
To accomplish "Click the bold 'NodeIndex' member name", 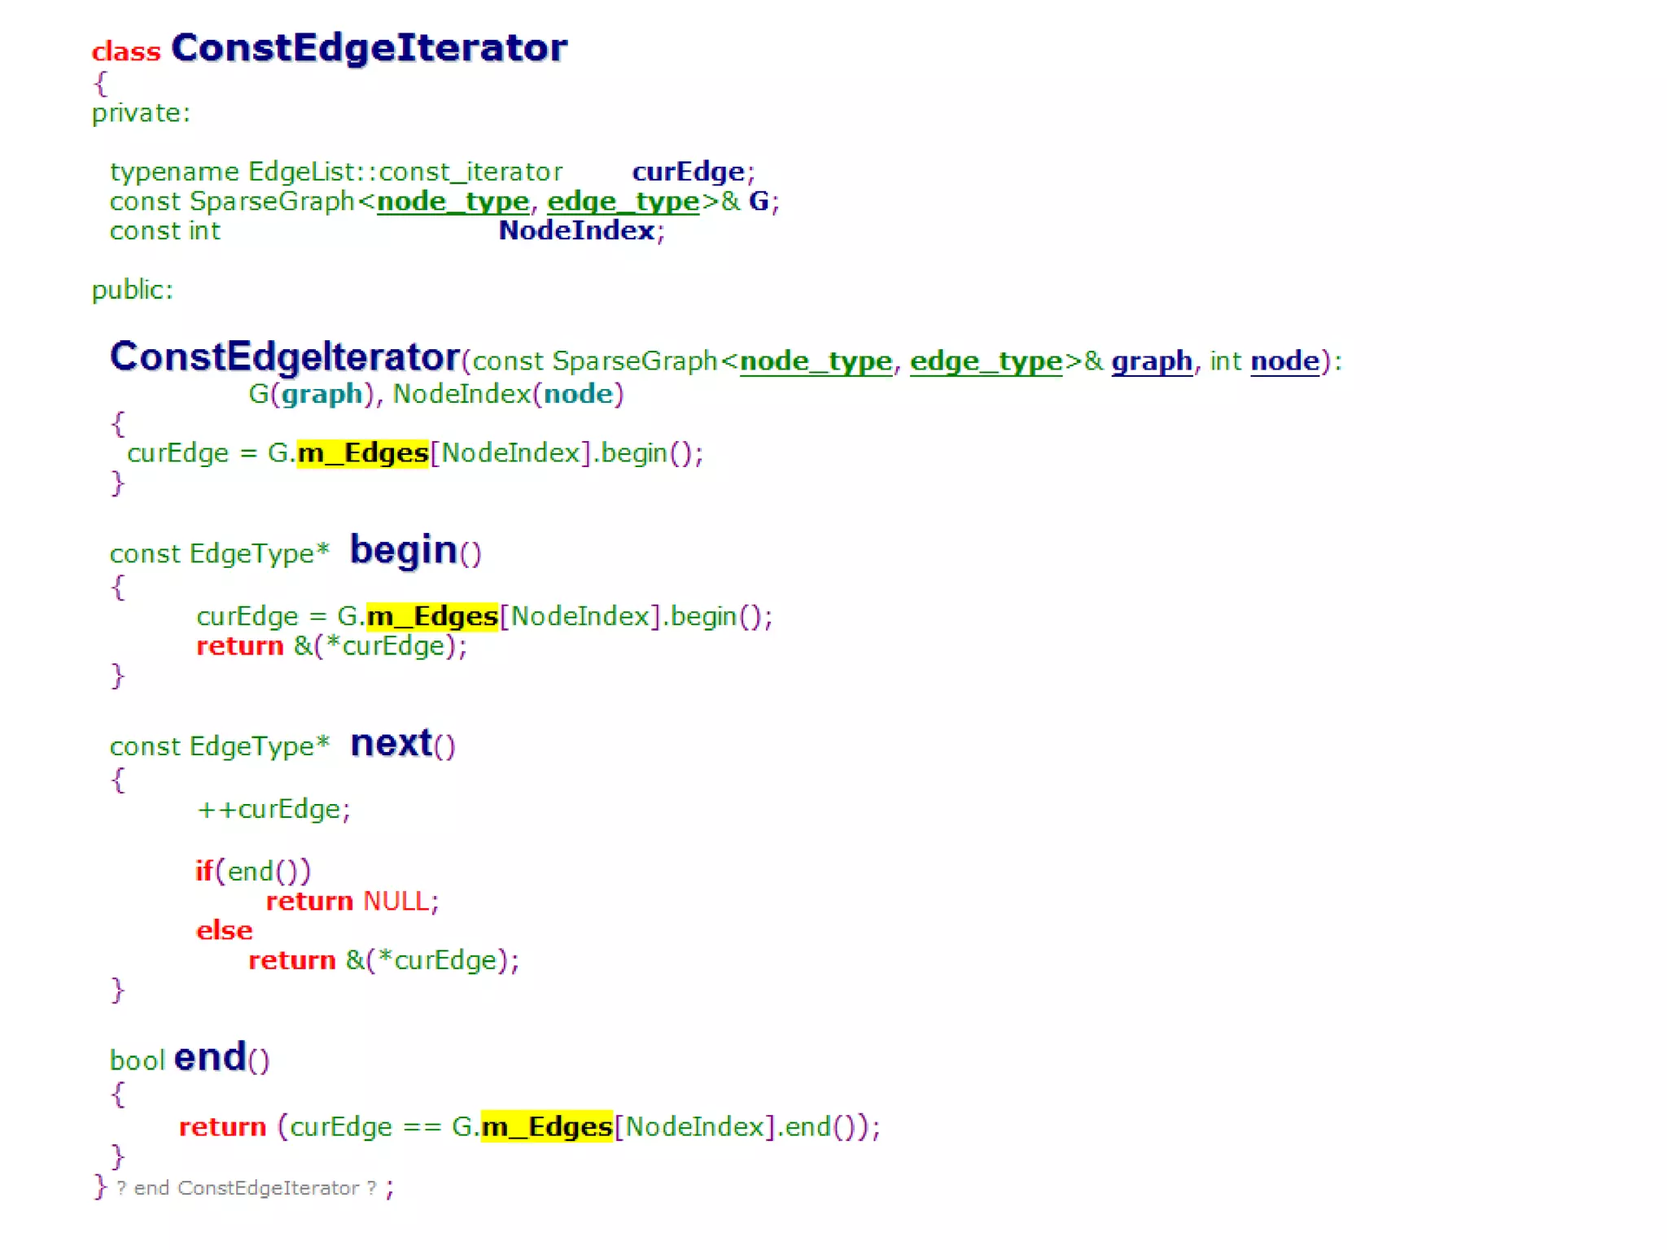I will (x=576, y=230).
